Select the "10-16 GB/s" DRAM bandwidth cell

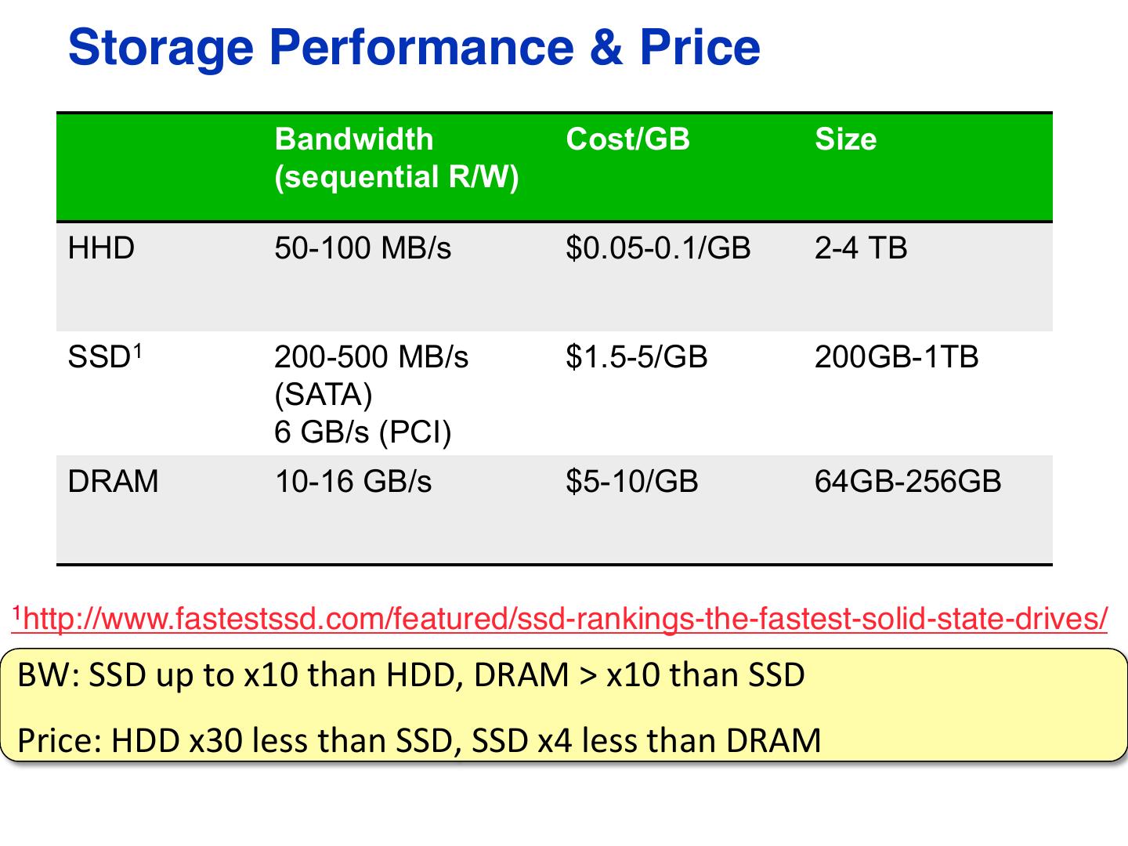[352, 481]
